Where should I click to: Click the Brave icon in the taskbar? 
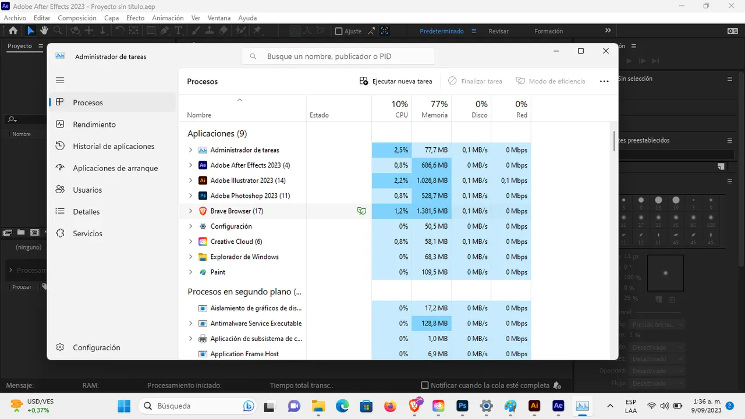414,406
